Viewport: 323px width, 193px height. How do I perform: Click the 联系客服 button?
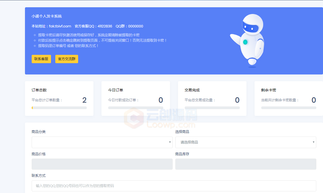pos(41,59)
